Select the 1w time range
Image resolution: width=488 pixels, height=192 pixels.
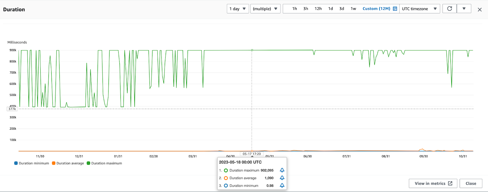click(x=353, y=9)
